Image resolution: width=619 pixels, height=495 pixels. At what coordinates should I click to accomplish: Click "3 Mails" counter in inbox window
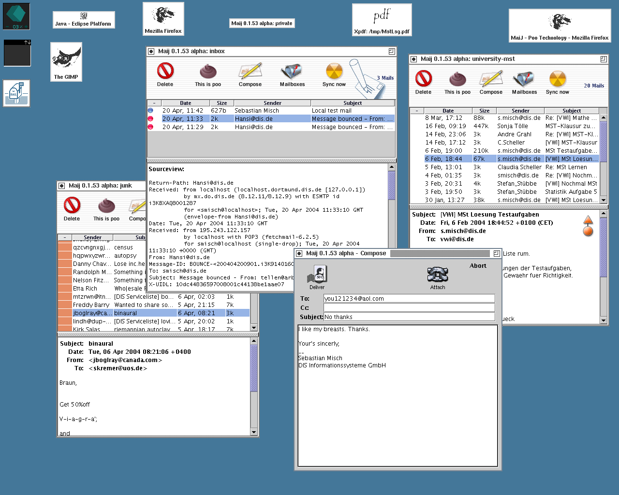point(385,78)
